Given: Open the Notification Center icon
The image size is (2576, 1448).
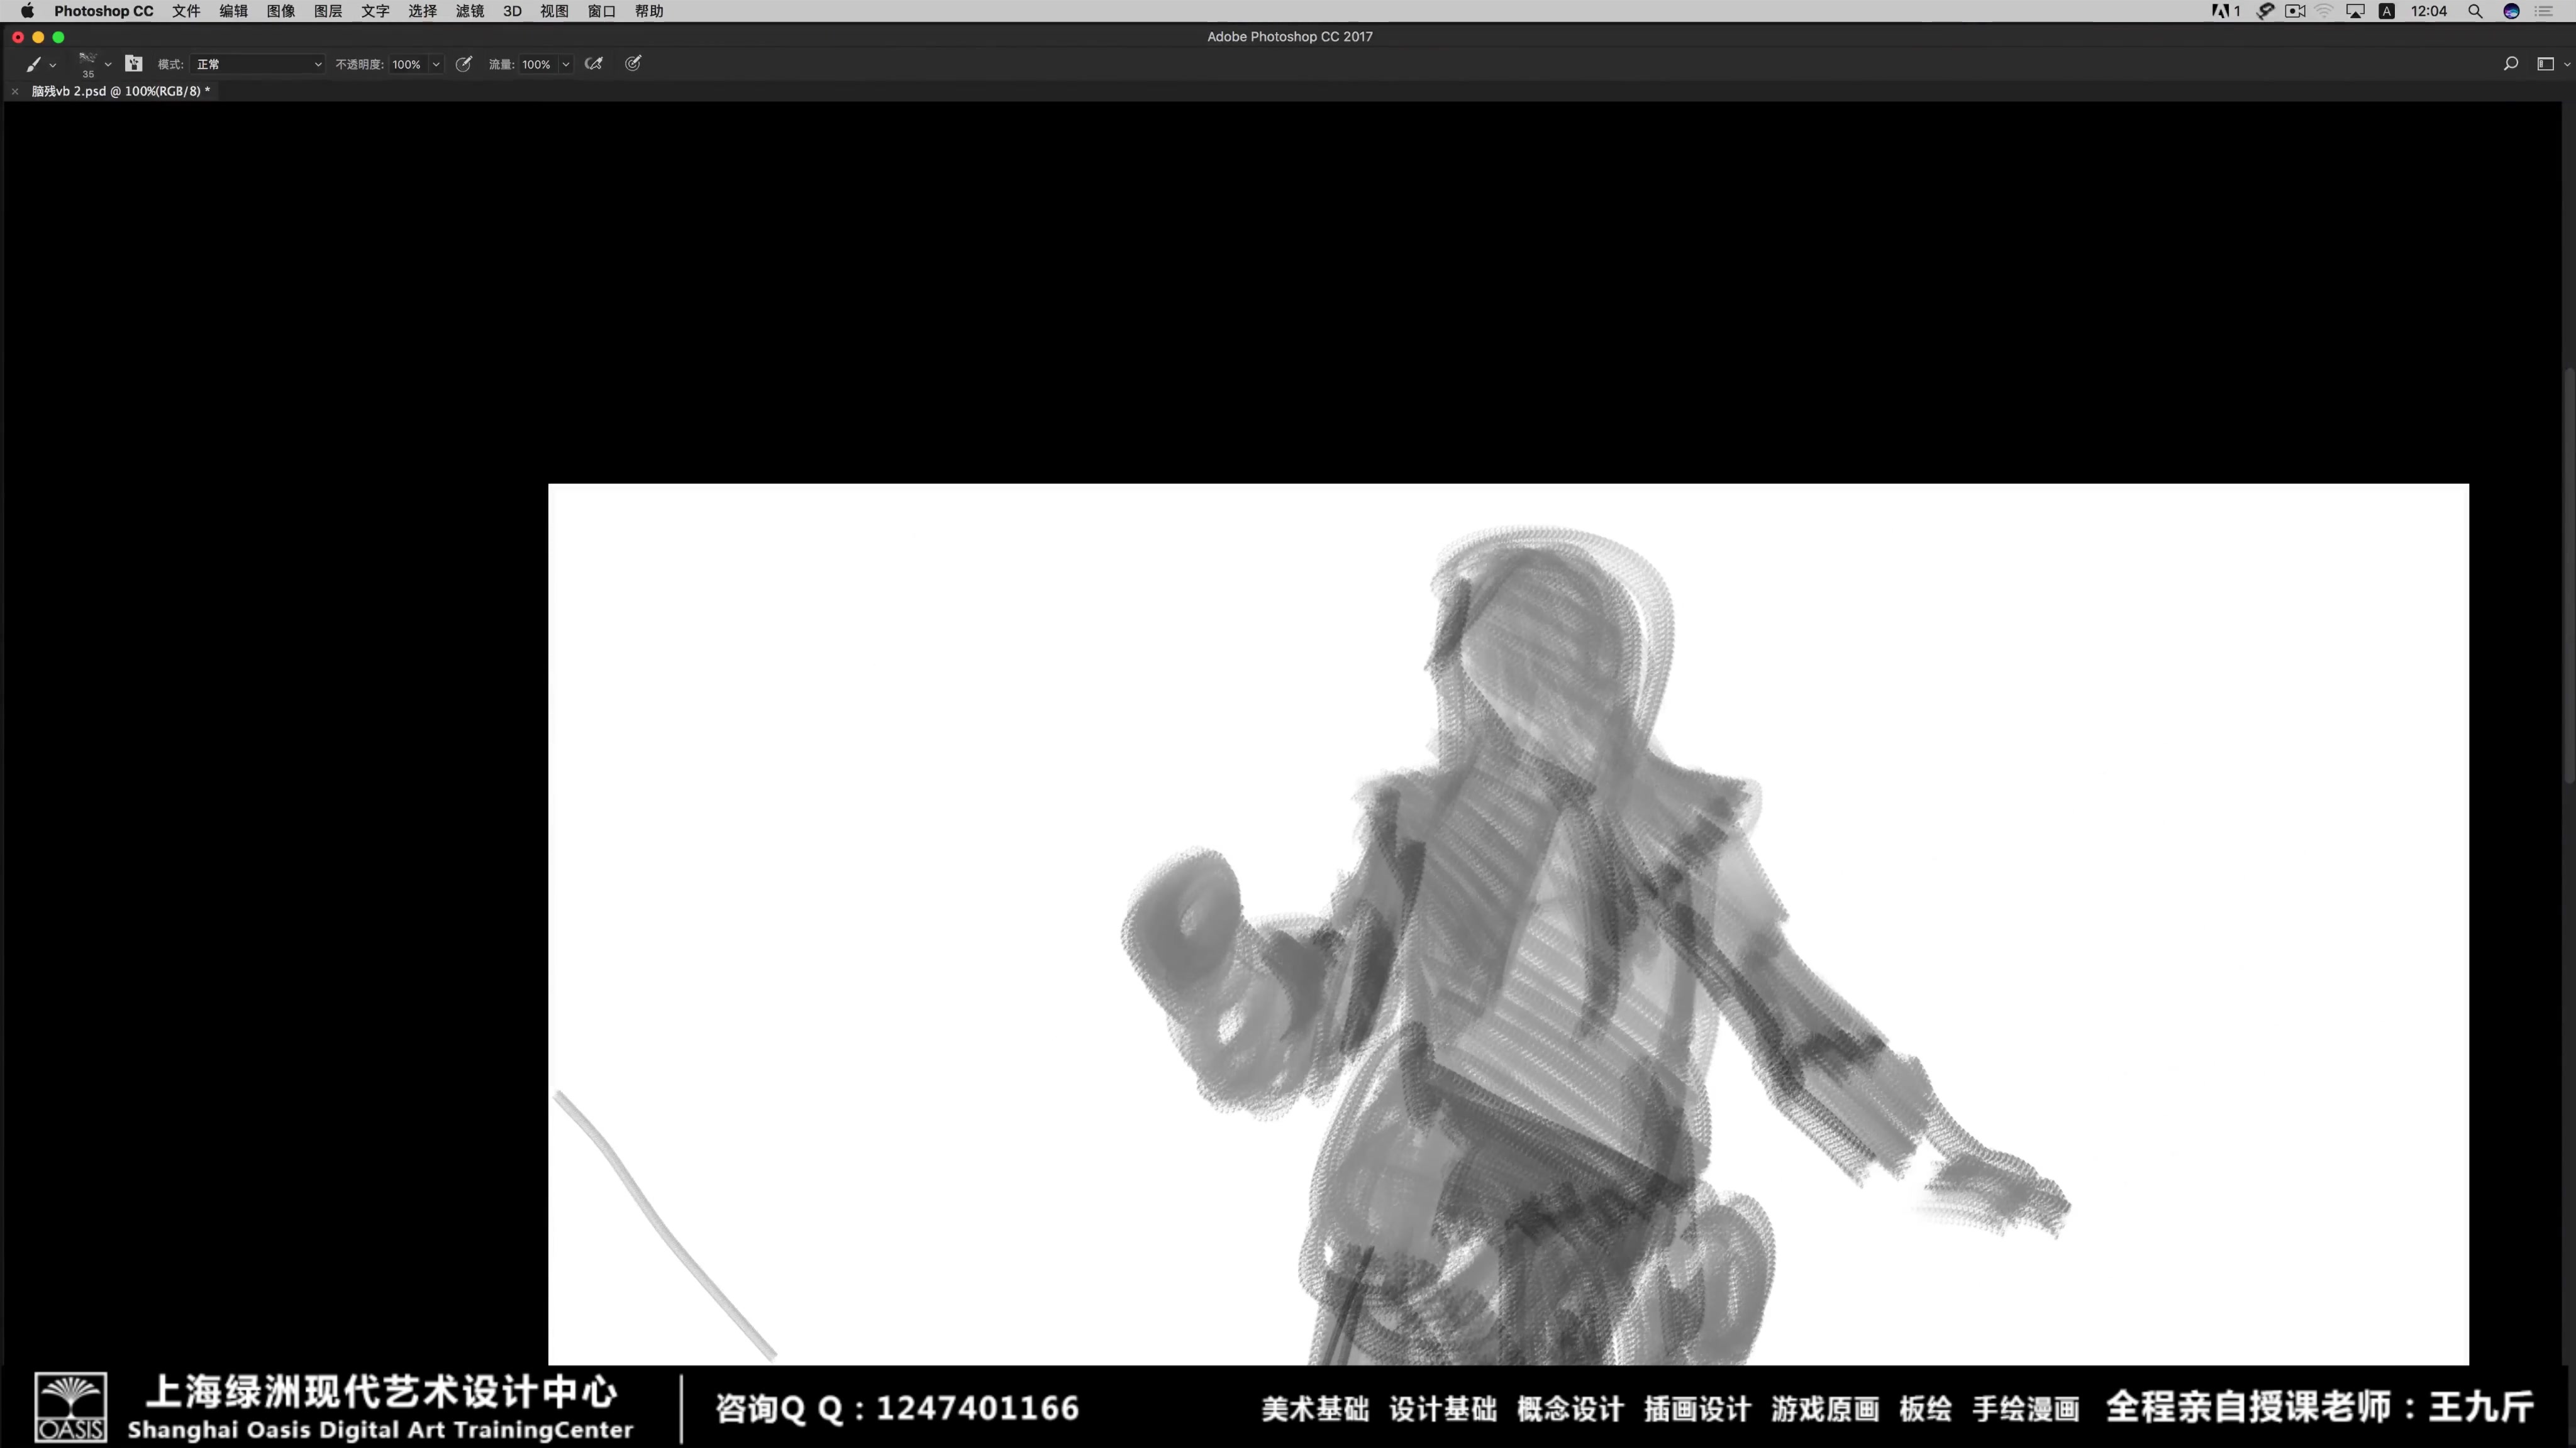Looking at the screenshot, I should pos(2545,11).
